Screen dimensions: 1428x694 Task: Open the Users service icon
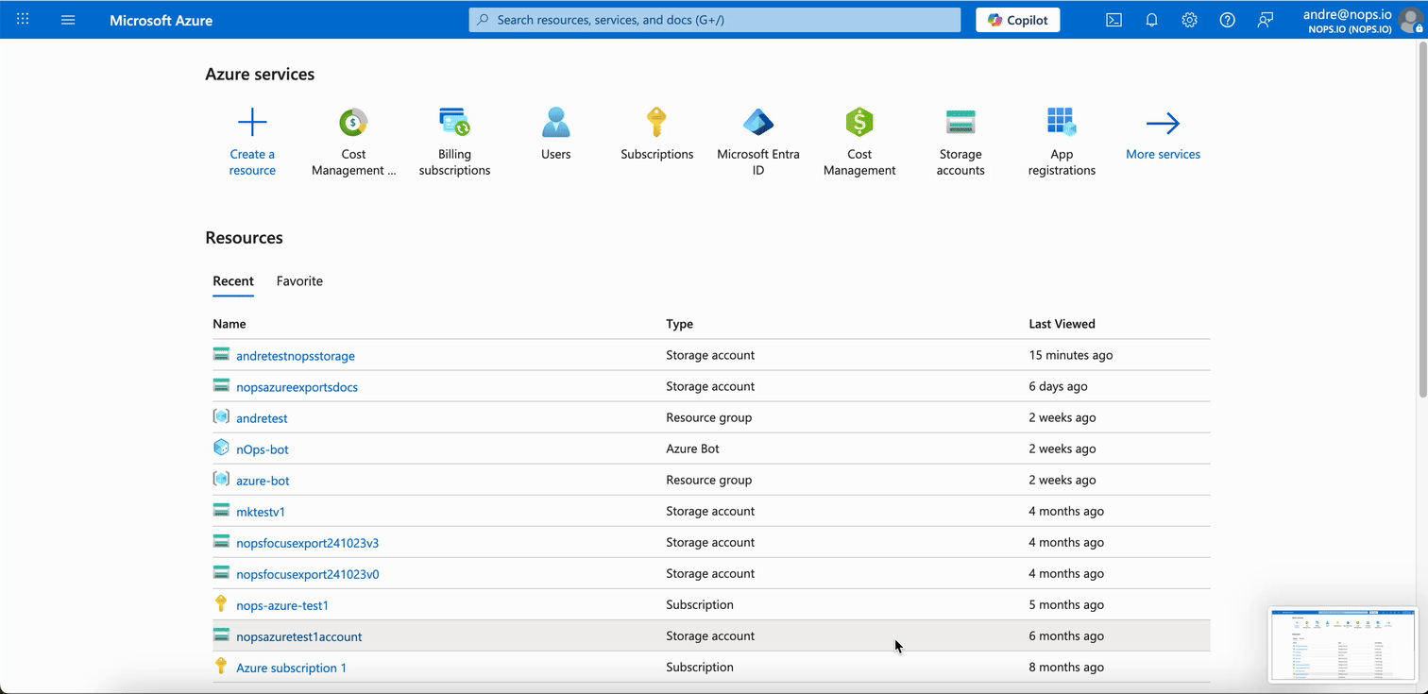[555, 121]
